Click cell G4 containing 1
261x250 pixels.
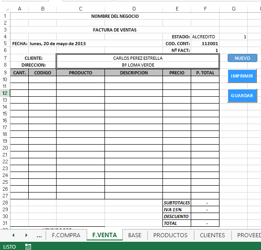233,36
